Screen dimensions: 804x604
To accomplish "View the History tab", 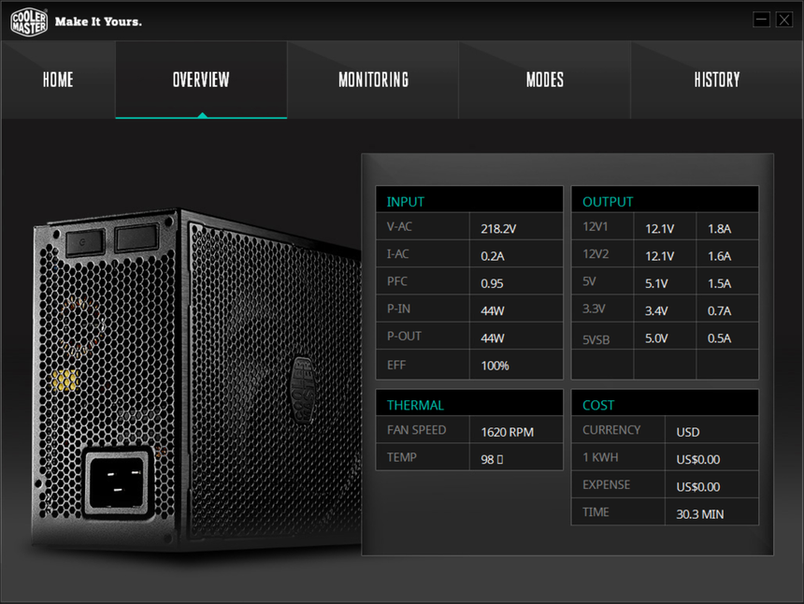I will pos(717,79).
